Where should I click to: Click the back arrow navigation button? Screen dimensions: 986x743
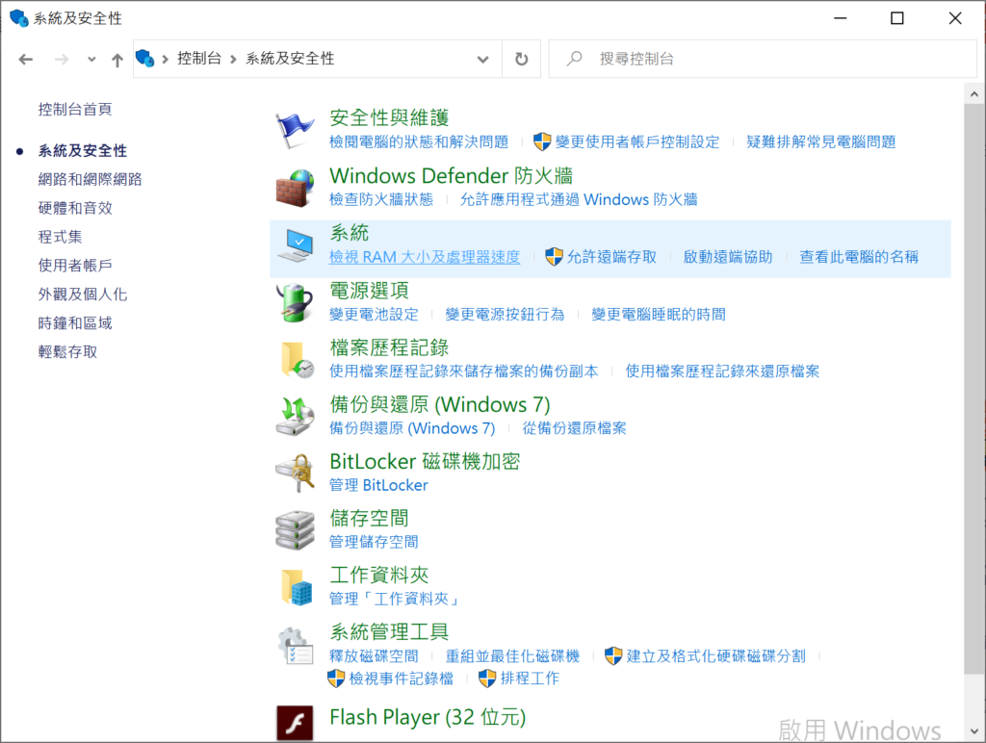[26, 59]
